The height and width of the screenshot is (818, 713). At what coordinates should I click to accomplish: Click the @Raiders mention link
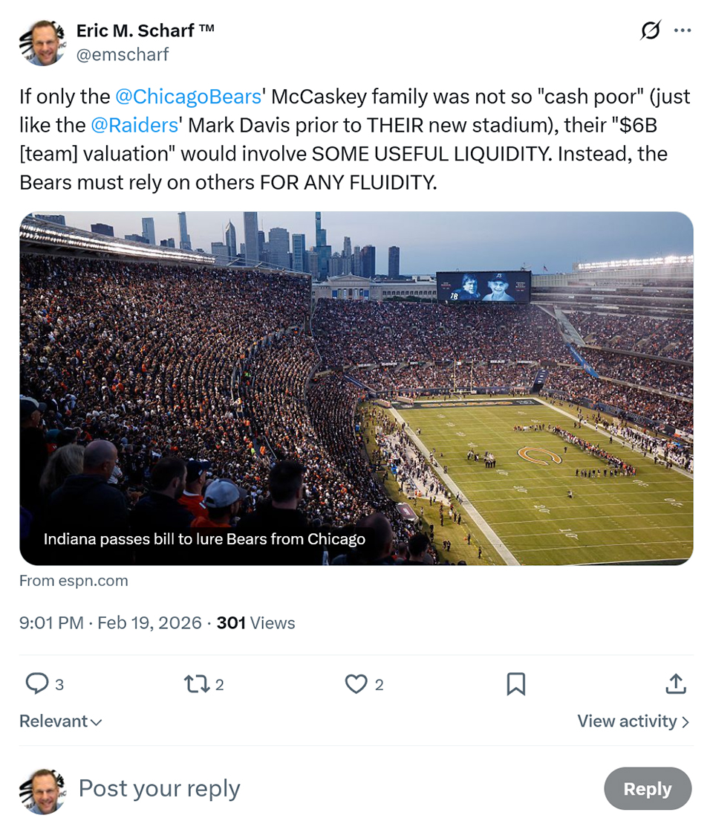[x=135, y=125]
